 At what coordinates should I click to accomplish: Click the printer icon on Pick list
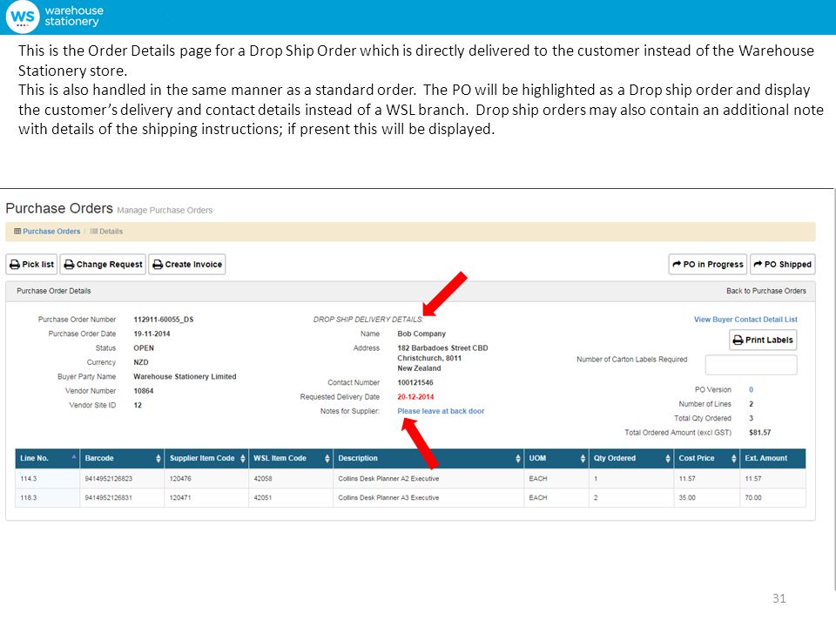click(x=15, y=265)
